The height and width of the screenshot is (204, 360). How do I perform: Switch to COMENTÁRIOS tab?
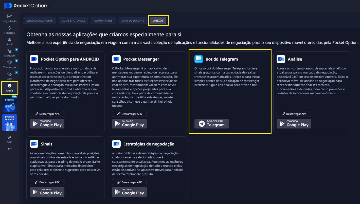pyautogui.click(x=103, y=21)
